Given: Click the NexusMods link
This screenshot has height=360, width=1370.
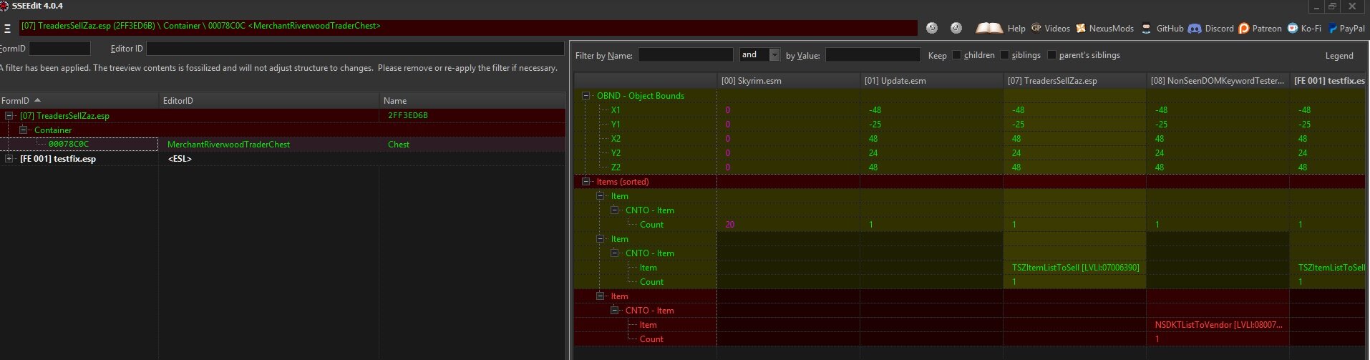Looking at the screenshot, I should click(x=1112, y=29).
